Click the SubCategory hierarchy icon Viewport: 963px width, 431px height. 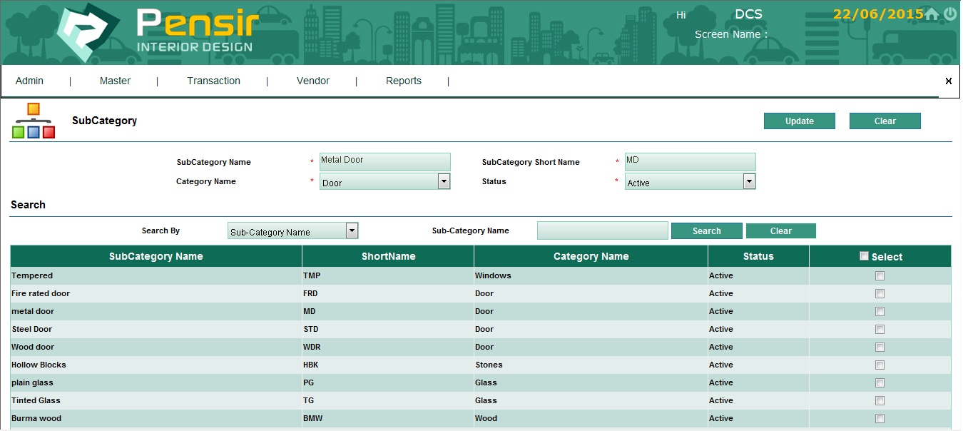34,121
